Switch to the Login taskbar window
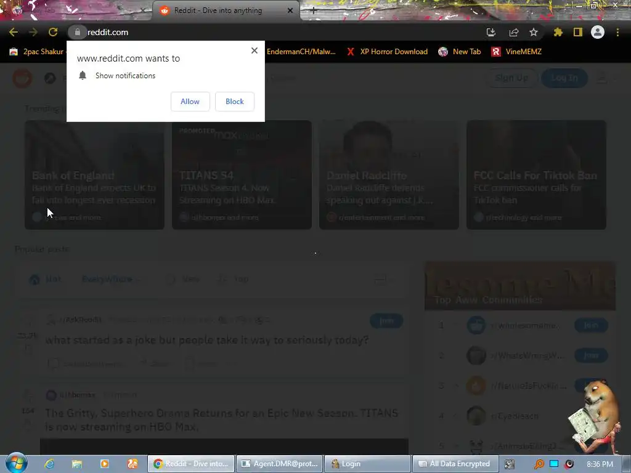The height and width of the screenshot is (473, 631). (367, 464)
